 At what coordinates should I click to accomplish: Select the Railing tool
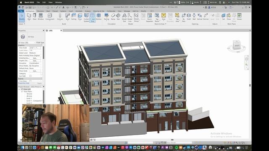[x=106, y=17]
